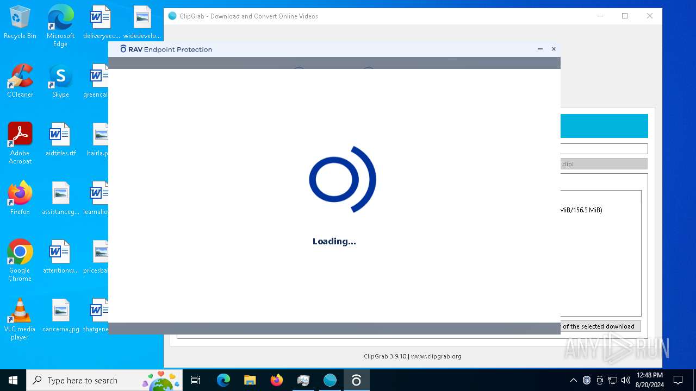Open the cancerna.jpg image file
The height and width of the screenshot is (391, 696).
click(60, 316)
